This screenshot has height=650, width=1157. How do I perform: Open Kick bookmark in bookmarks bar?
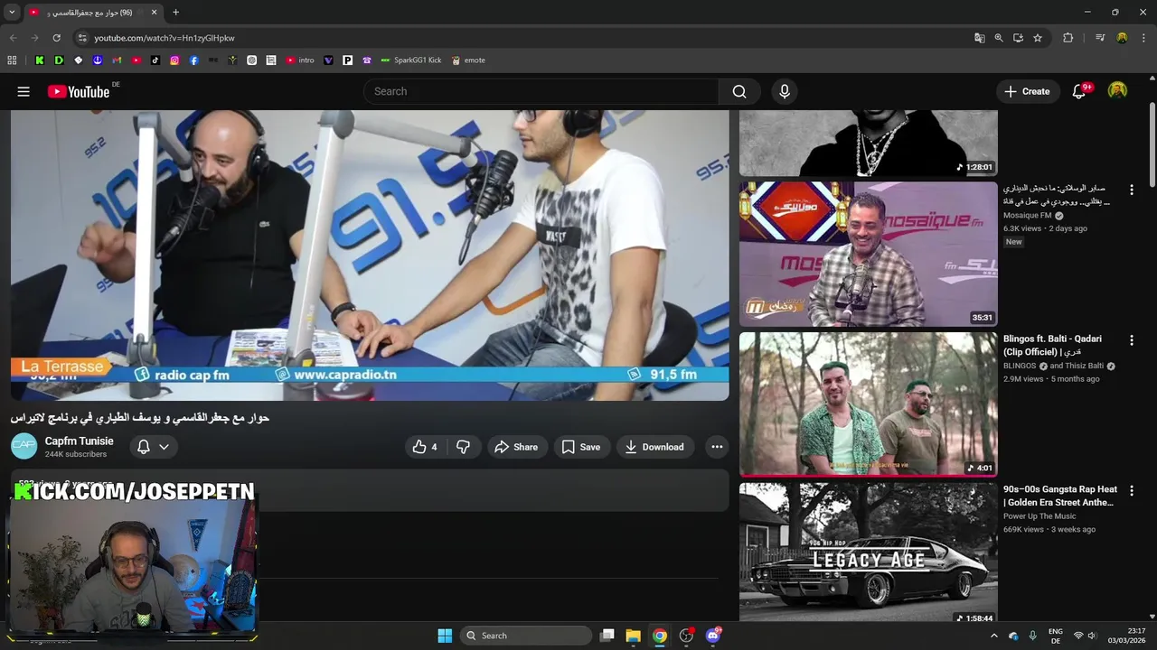pyautogui.click(x=40, y=60)
